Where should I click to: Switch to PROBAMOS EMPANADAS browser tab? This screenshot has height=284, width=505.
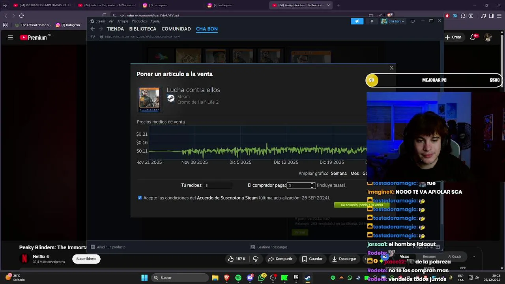coord(41,5)
